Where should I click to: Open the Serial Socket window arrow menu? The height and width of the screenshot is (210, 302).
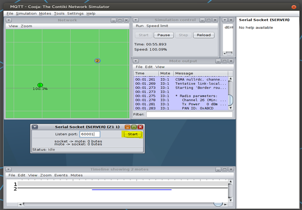tap(35, 127)
